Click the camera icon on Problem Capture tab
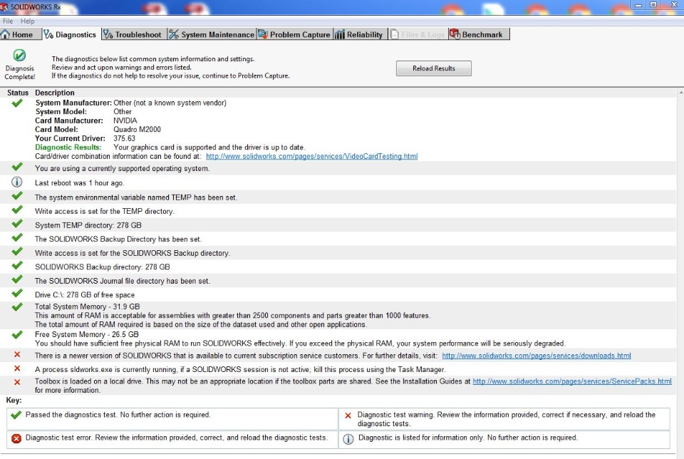684x459 pixels. pyautogui.click(x=263, y=34)
